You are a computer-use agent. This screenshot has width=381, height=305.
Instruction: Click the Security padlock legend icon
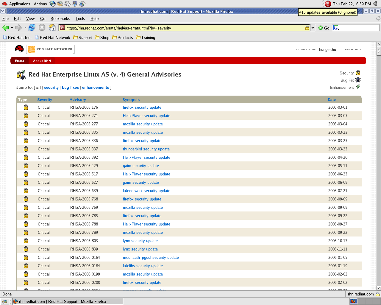click(358, 73)
